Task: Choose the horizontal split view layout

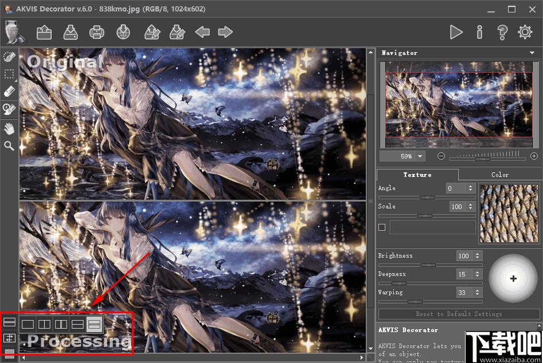Action: point(77,324)
